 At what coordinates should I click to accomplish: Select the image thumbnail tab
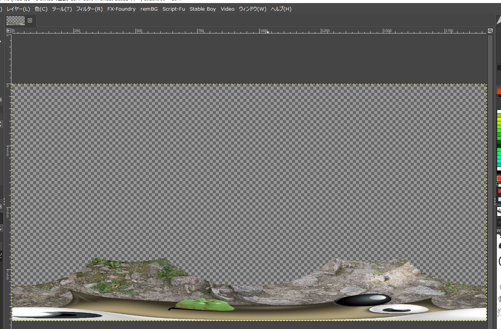(16, 21)
